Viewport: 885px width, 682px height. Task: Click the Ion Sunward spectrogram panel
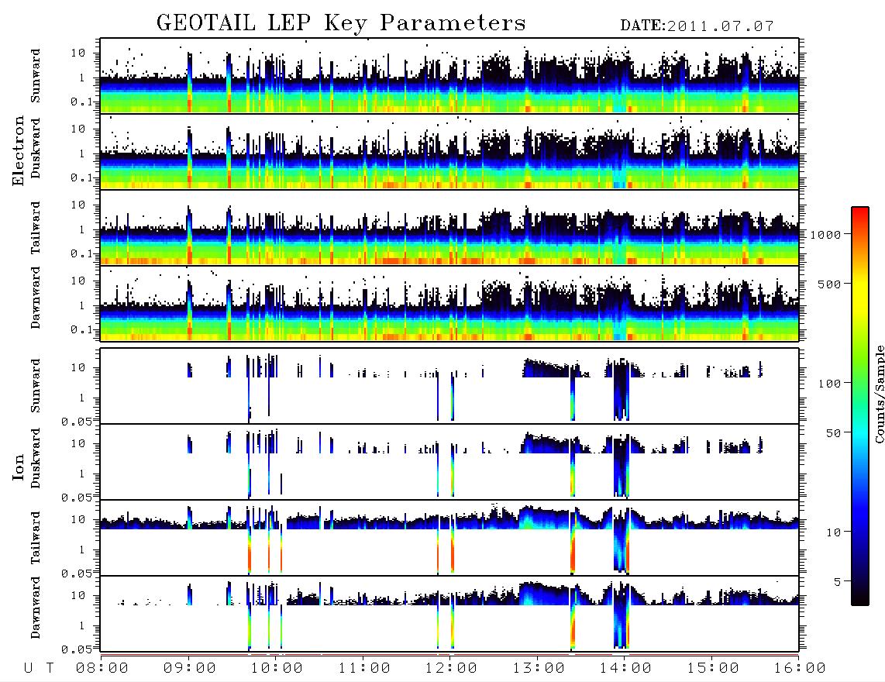pyautogui.click(x=449, y=386)
